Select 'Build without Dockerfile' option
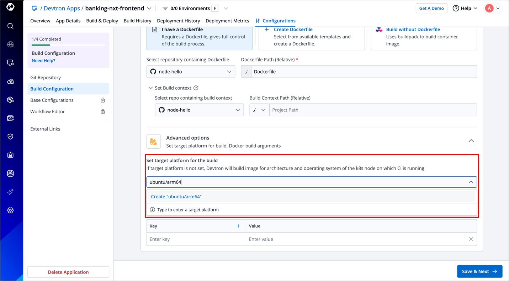Image resolution: width=509 pixels, height=281 pixels. 424,37
